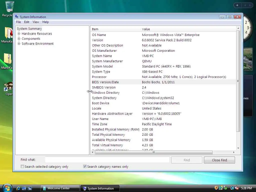
Task: Click the slideshow picture gadget
Action: 248,59
